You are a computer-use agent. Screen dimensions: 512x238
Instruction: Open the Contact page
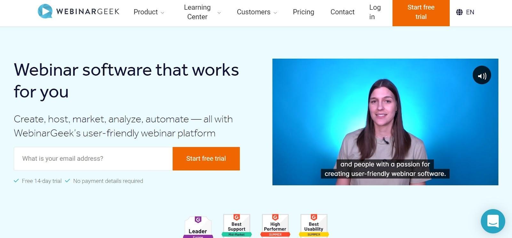click(342, 12)
